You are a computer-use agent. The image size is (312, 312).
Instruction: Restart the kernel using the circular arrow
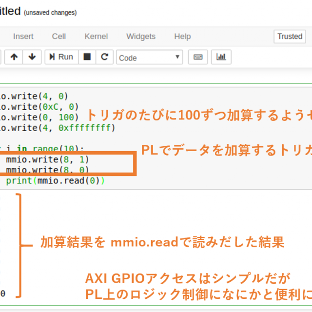pyautogui.click(x=104, y=57)
